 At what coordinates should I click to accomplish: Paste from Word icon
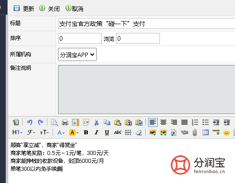click(x=139, y=122)
